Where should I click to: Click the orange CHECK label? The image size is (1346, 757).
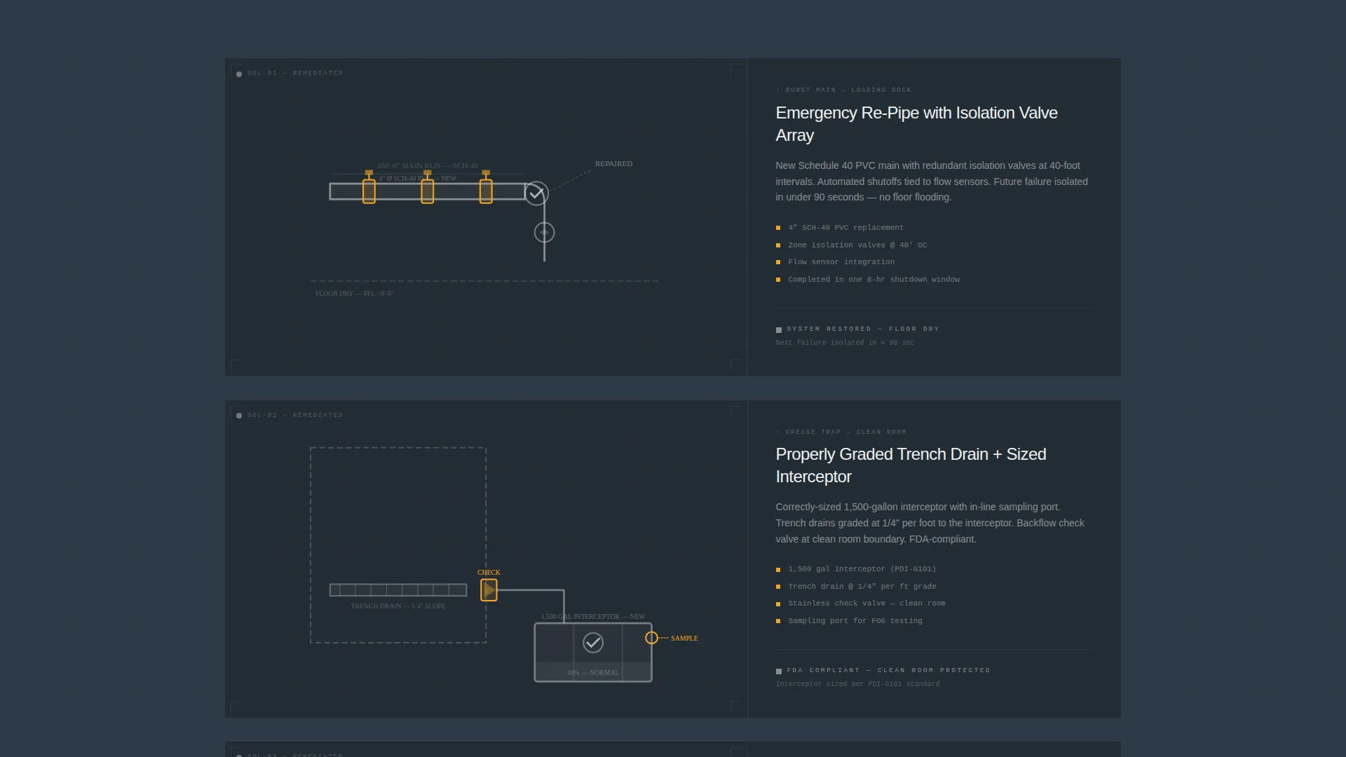(x=489, y=573)
